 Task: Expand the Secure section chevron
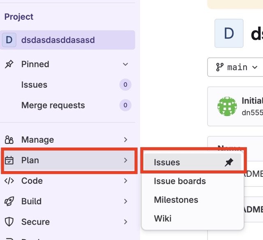pos(125,222)
